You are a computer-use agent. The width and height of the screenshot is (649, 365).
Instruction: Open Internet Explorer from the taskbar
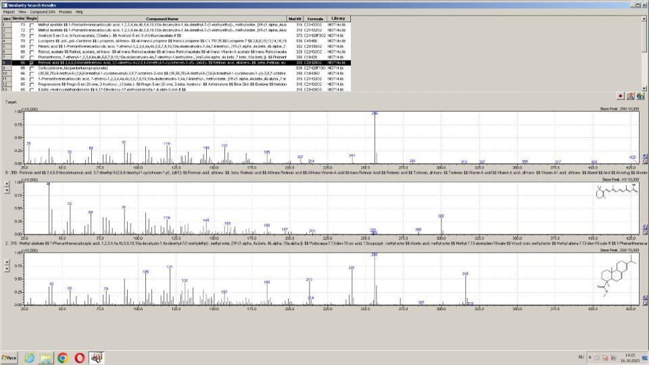(30, 356)
